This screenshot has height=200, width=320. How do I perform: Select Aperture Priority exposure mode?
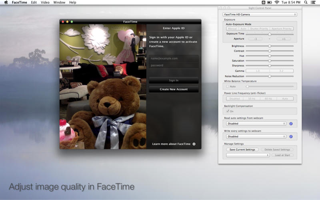[x=282, y=29]
